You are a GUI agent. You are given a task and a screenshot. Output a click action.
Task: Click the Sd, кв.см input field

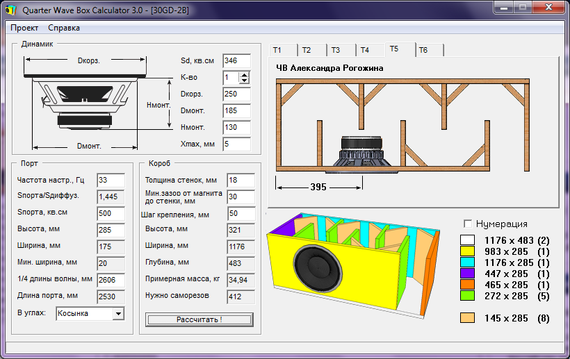pos(236,61)
